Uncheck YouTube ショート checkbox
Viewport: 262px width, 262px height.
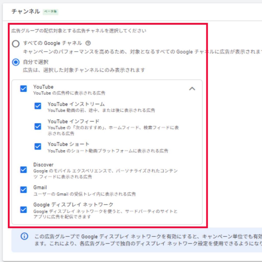tap(38, 146)
